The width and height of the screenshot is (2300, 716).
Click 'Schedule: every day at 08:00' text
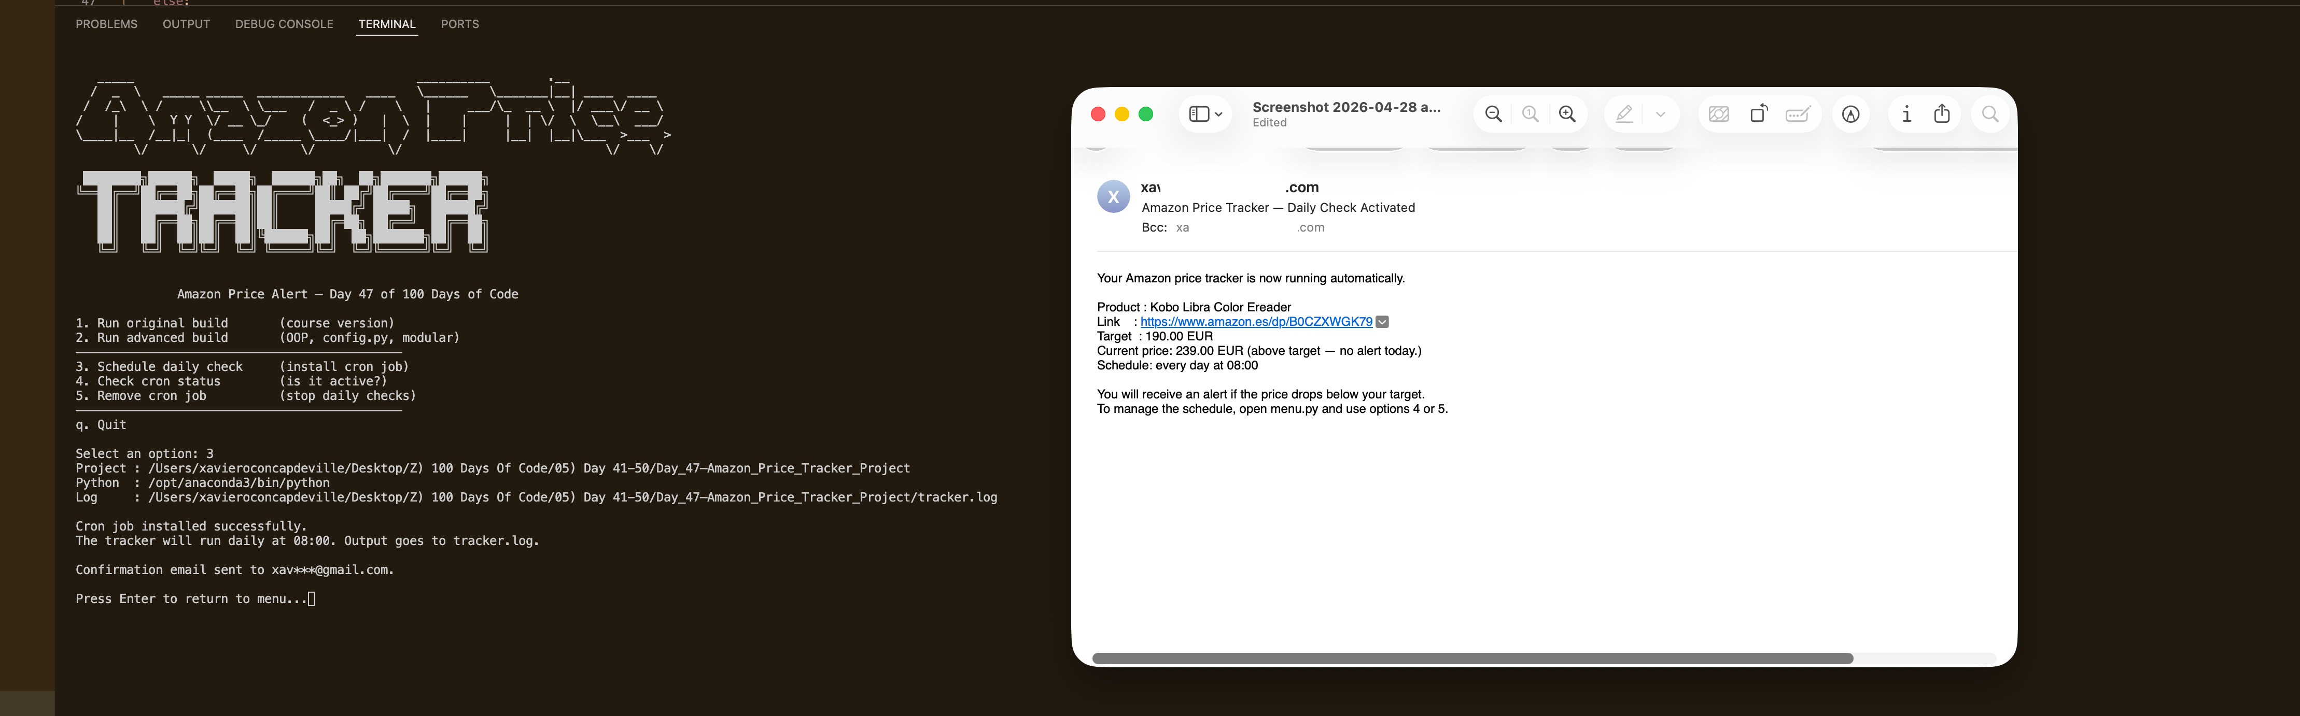tap(1177, 366)
